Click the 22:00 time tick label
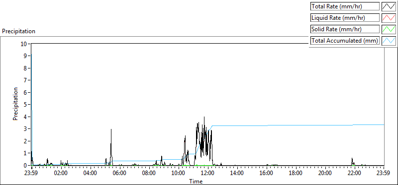Image resolution: width=398 pixels, height=185 pixels. coord(355,174)
